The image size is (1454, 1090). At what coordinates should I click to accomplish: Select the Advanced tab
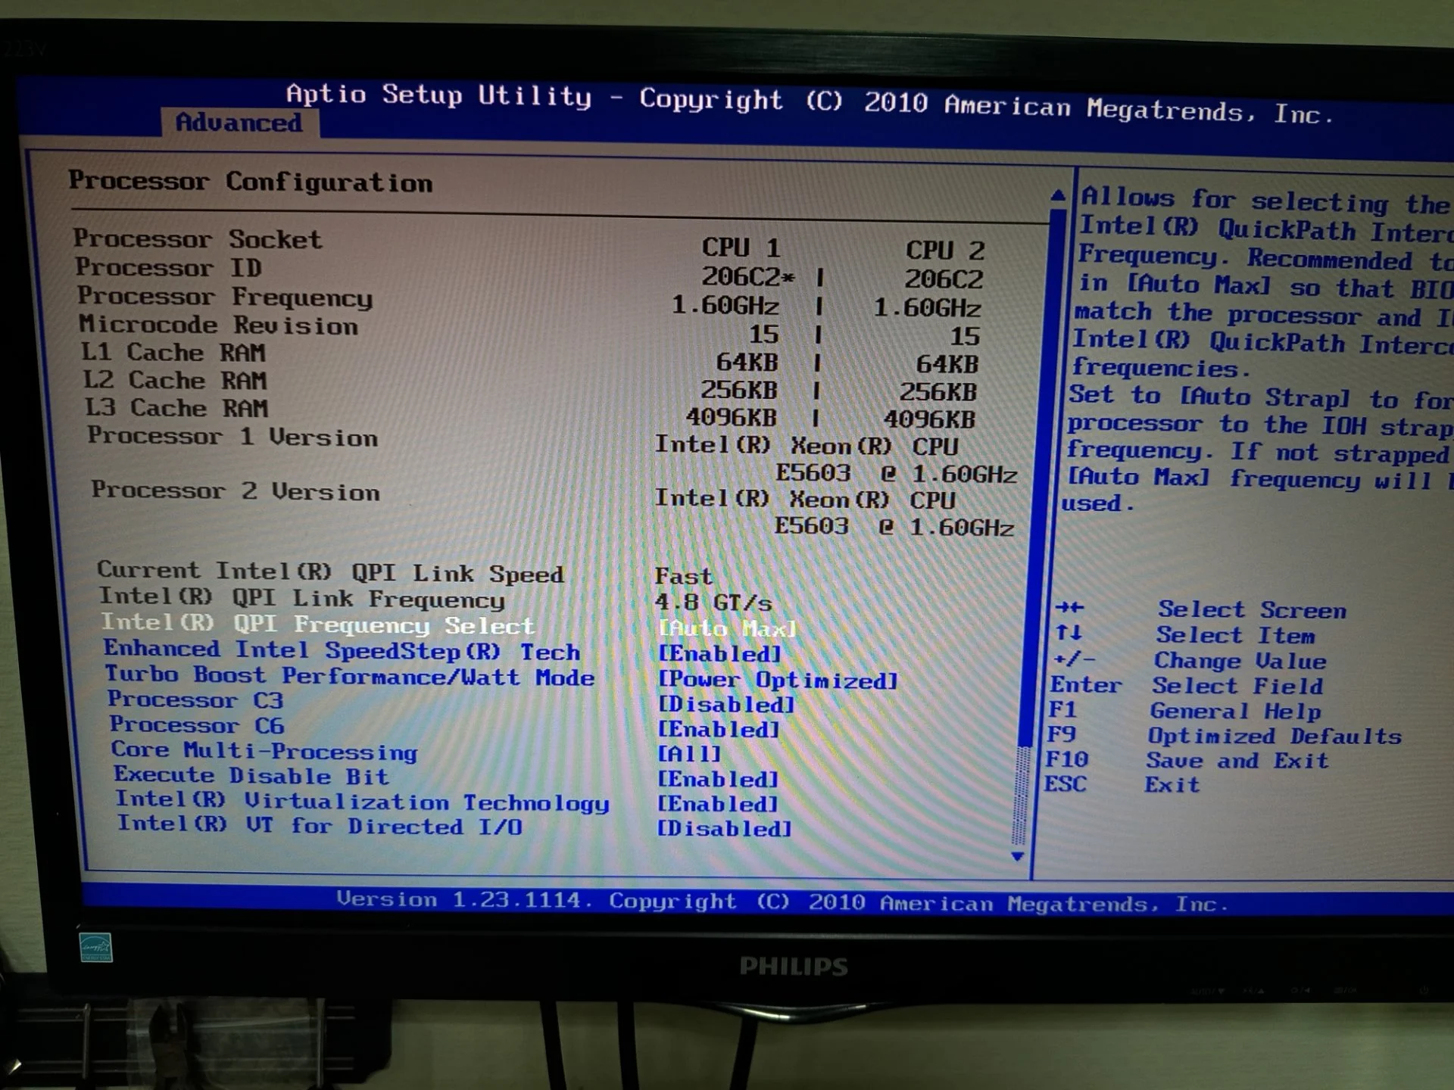click(x=239, y=122)
